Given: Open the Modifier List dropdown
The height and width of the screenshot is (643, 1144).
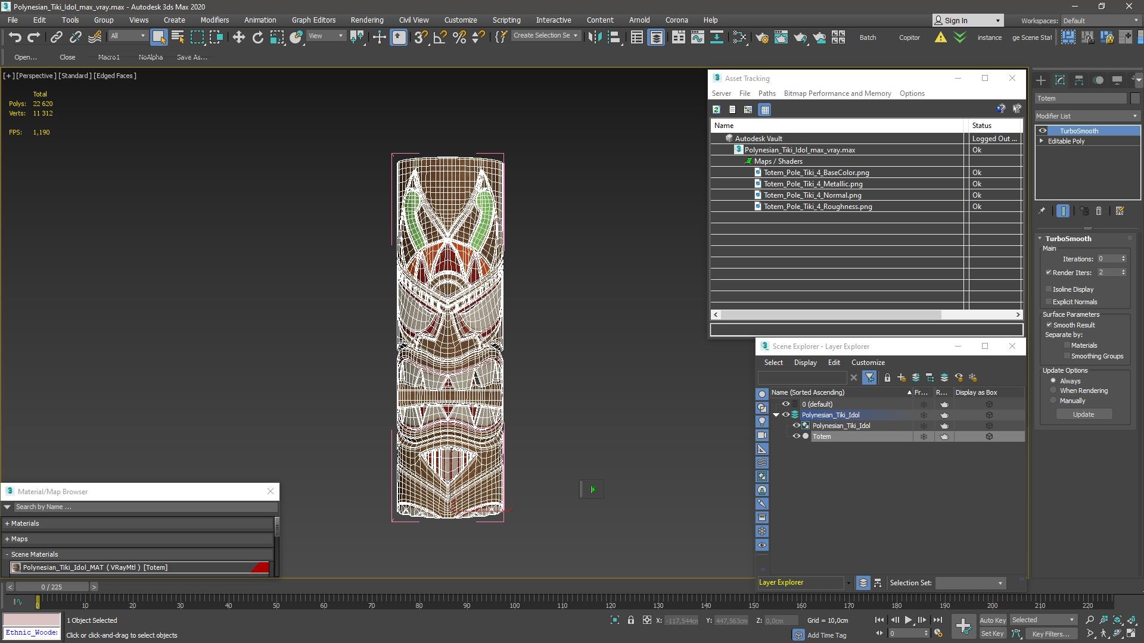Looking at the screenshot, I should pyautogui.click(x=1087, y=116).
